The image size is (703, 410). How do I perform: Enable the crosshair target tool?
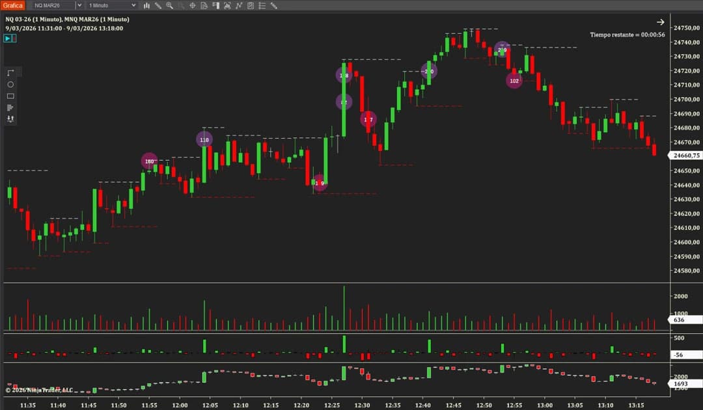pos(193,6)
